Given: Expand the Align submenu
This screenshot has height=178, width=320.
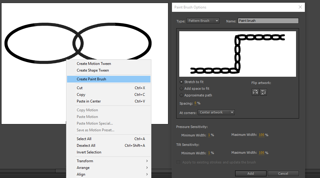Looking at the screenshot, I should coord(81,174).
